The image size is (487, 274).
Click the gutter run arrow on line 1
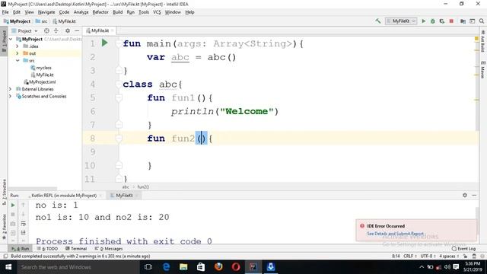point(105,43)
